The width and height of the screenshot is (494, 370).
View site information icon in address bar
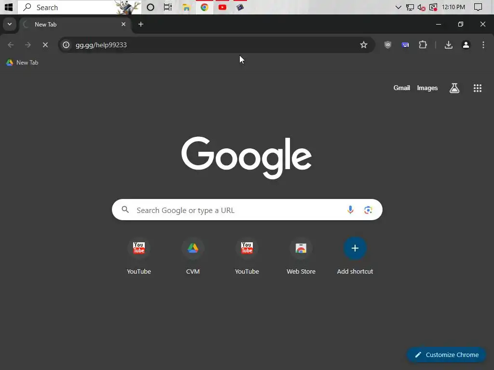[66, 45]
